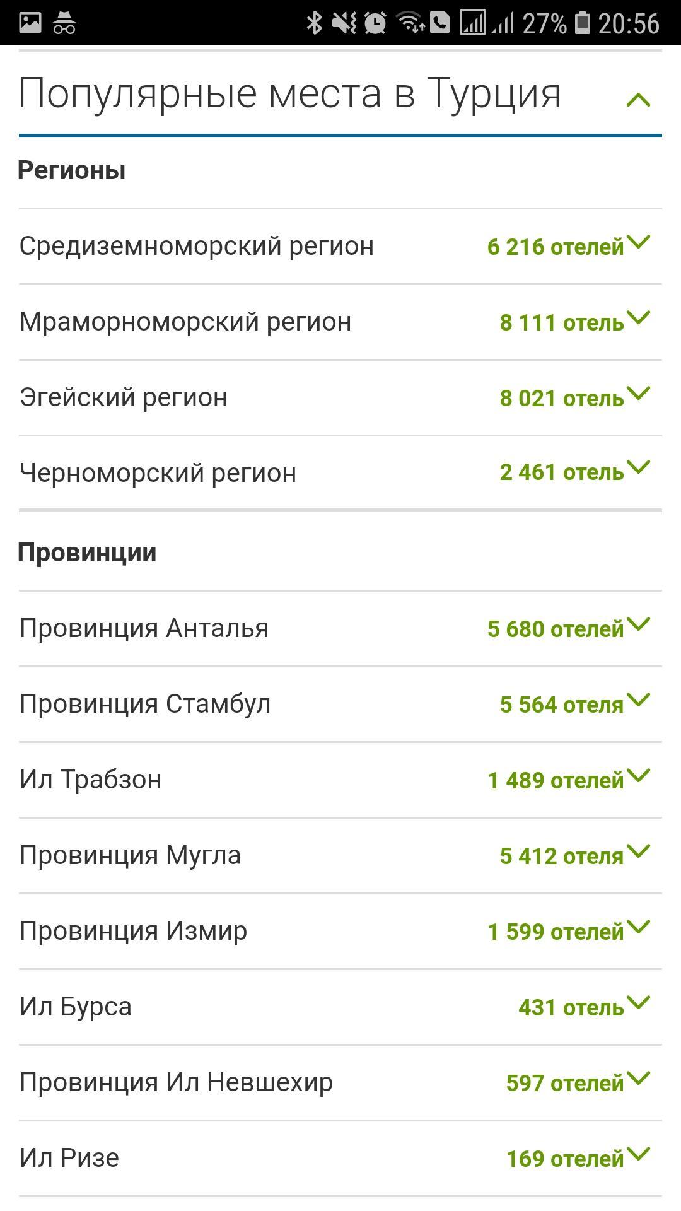This screenshot has height=1211, width=681.
Task: Open 1 599 отелей Измир link
Action: click(555, 932)
